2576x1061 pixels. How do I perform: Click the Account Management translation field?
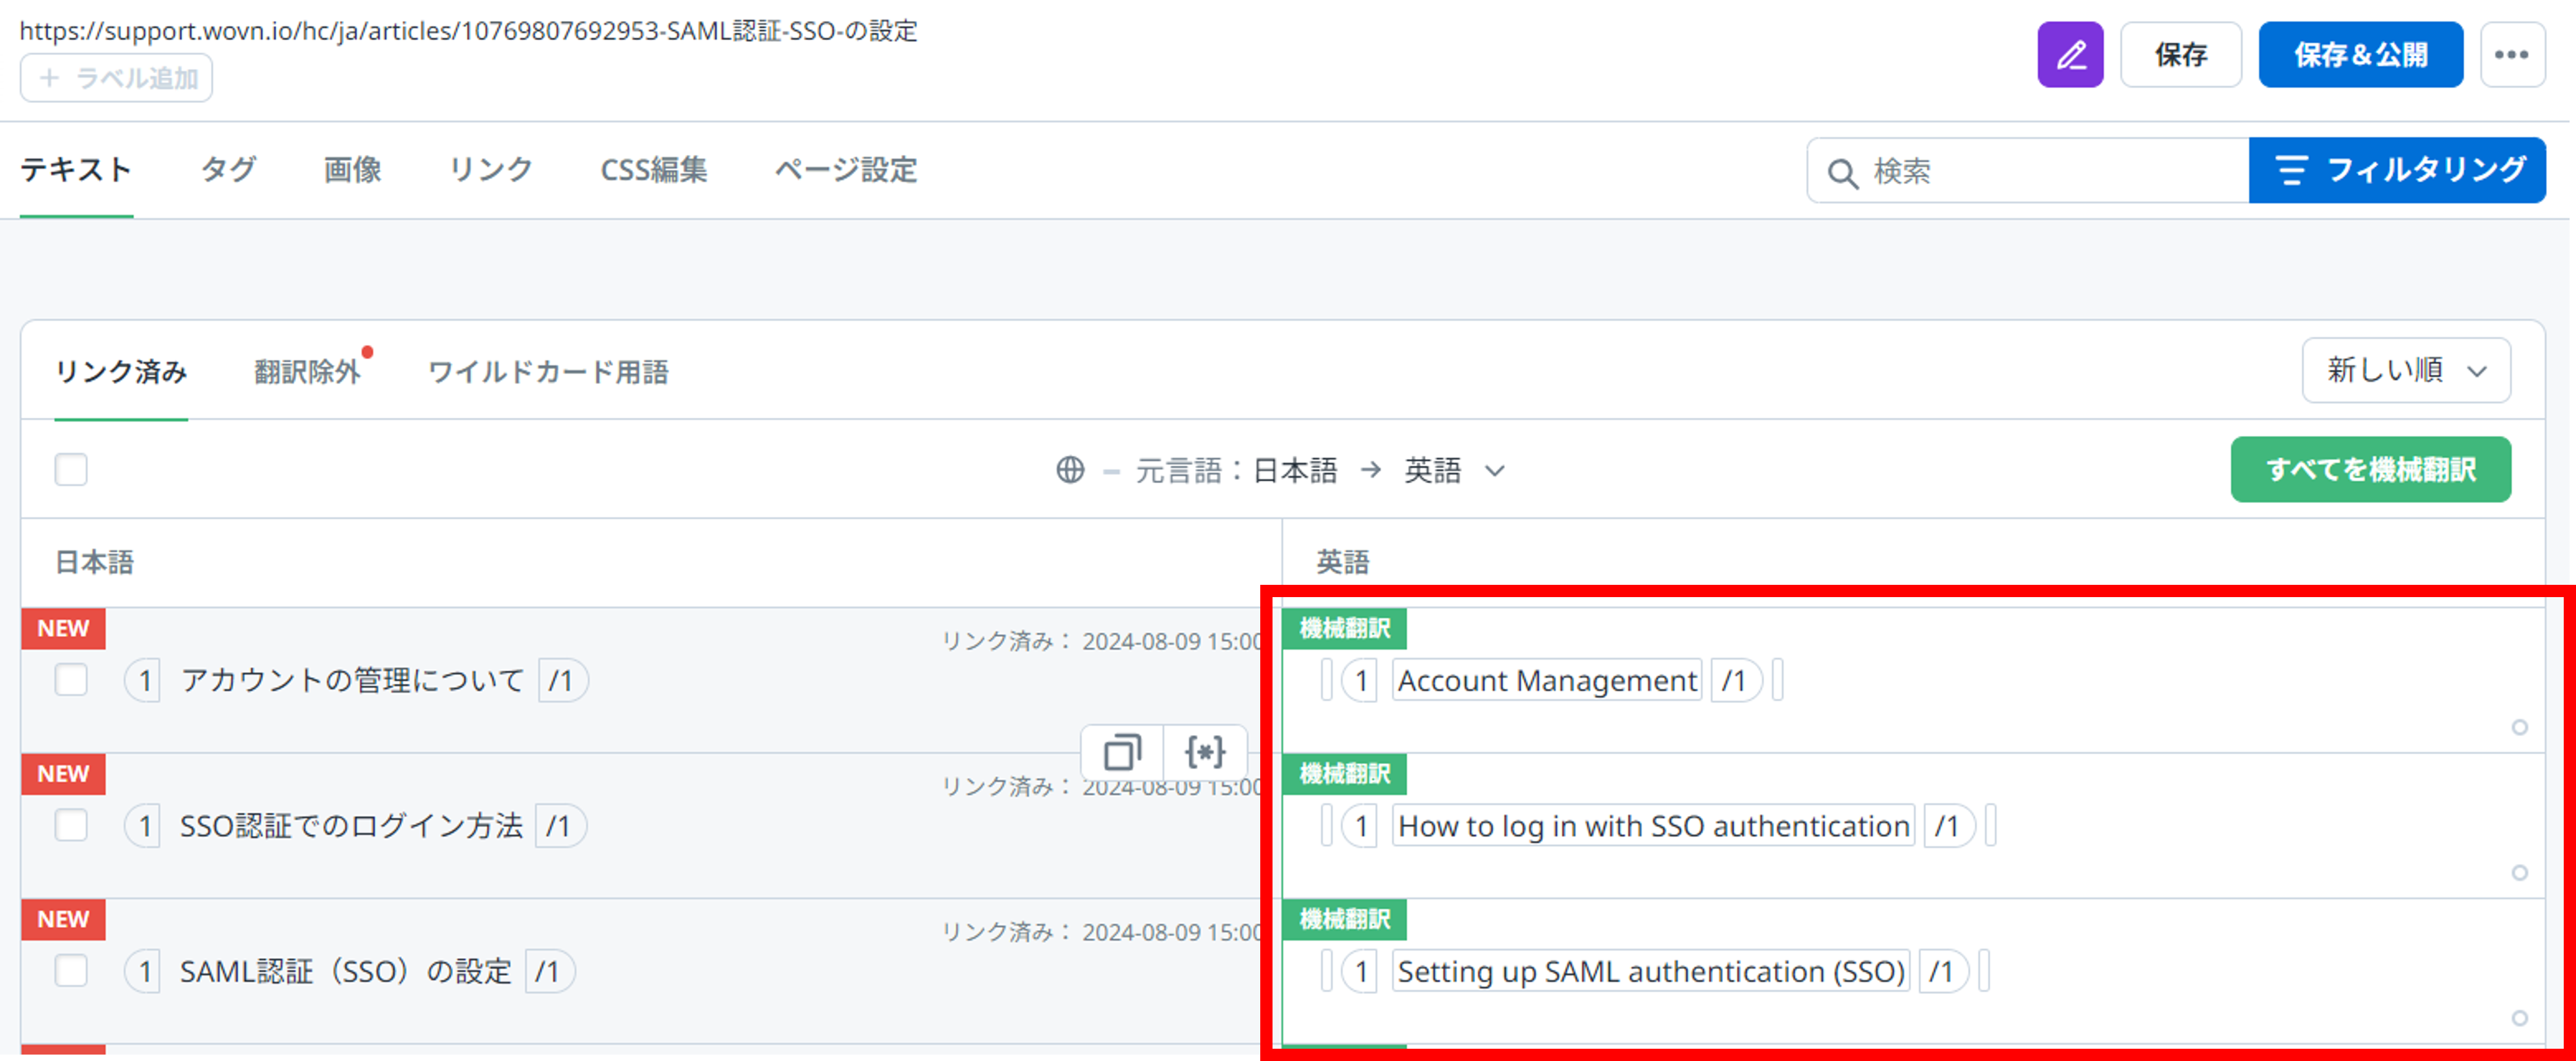tap(1546, 680)
